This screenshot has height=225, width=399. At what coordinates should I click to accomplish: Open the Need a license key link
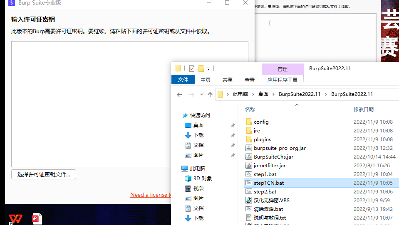coord(151,195)
